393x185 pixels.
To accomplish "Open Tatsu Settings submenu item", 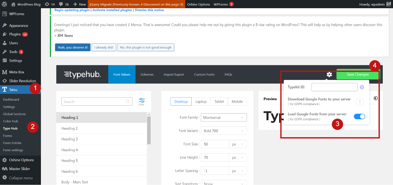I will coord(9,107).
